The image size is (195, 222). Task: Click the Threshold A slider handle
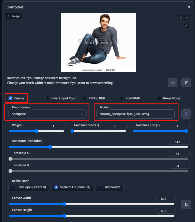click(10, 159)
